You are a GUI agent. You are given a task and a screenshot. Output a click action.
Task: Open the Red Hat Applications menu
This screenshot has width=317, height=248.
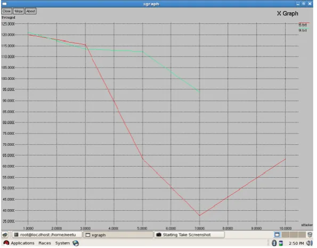coord(19,243)
